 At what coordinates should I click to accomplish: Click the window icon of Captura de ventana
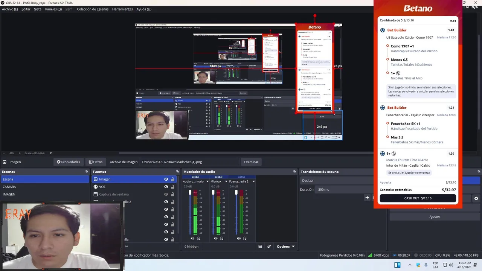(x=96, y=194)
